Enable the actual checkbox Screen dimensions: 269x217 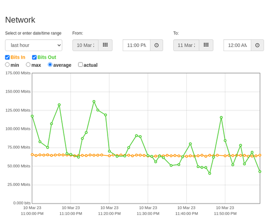click(81, 65)
